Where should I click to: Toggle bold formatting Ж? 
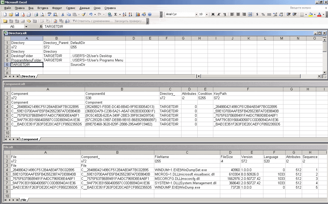[213, 14]
